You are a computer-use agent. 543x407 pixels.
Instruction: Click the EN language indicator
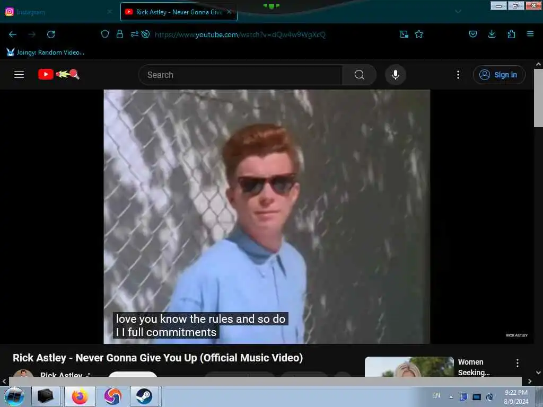436,395
